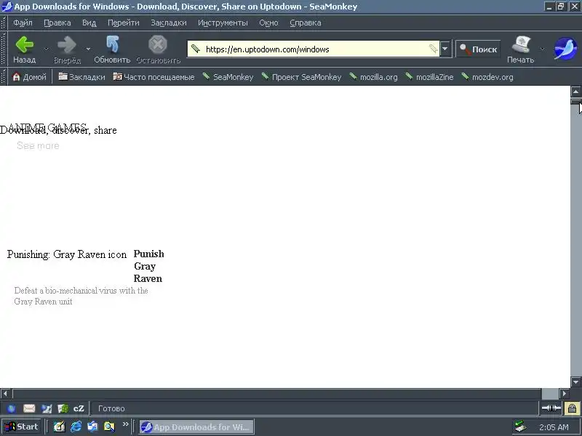The image size is (582, 436).
Task: Click the Остановить stop icon
Action: (x=158, y=45)
